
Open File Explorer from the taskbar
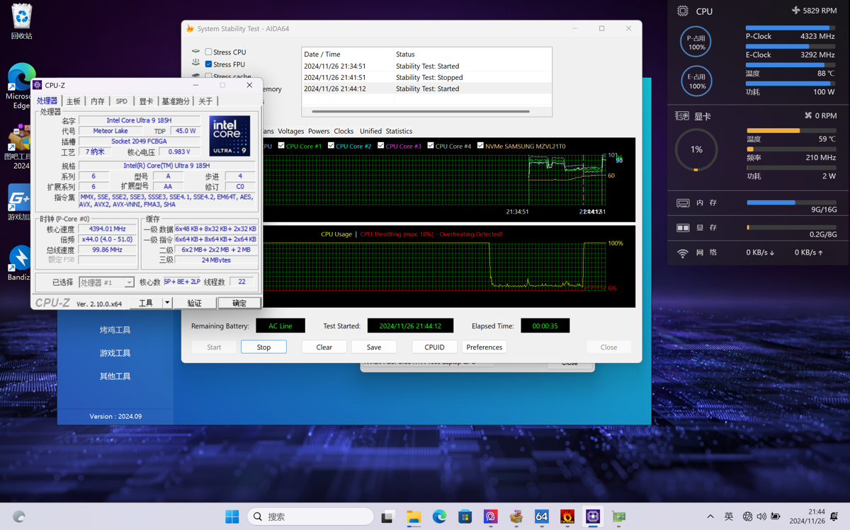414,517
